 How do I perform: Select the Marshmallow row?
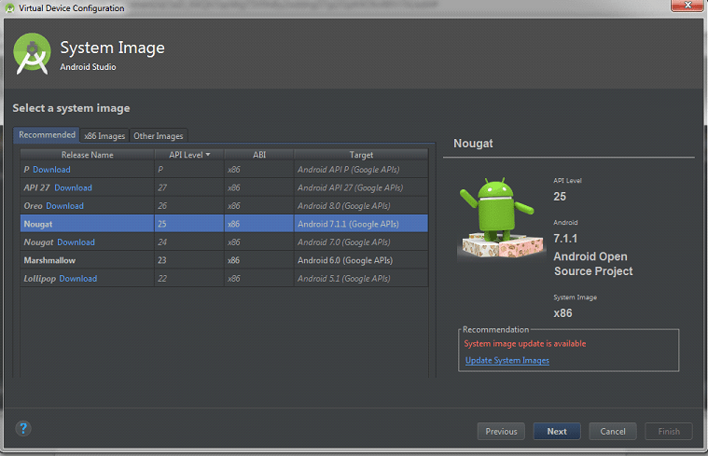tap(224, 260)
